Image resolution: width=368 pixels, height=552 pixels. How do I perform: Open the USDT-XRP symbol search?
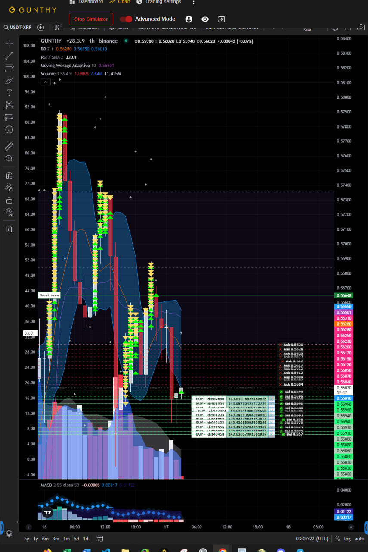point(19,28)
